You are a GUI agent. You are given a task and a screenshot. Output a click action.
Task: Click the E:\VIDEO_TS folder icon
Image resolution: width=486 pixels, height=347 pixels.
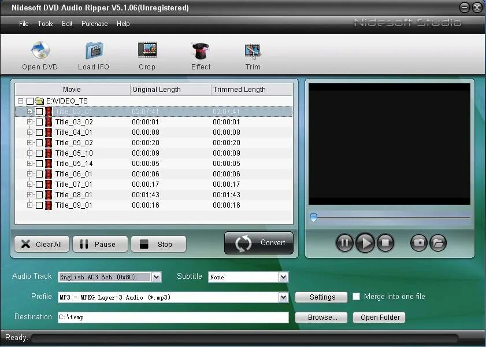point(39,101)
